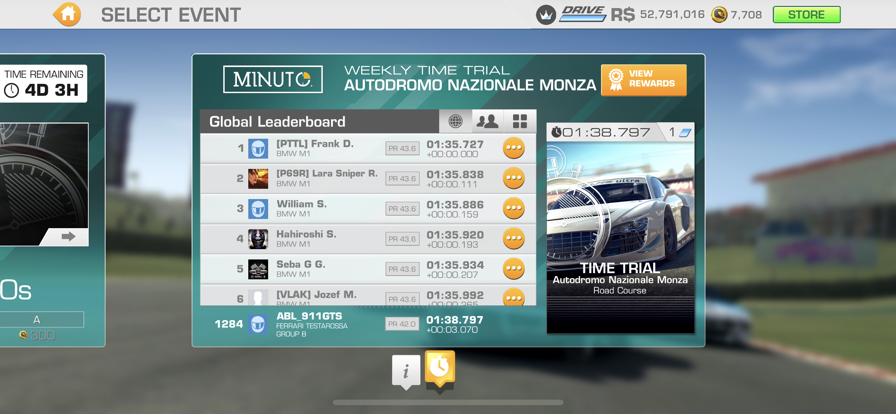The width and height of the screenshot is (896, 414).
Task: Open options for William S.
Action: pyautogui.click(x=513, y=208)
